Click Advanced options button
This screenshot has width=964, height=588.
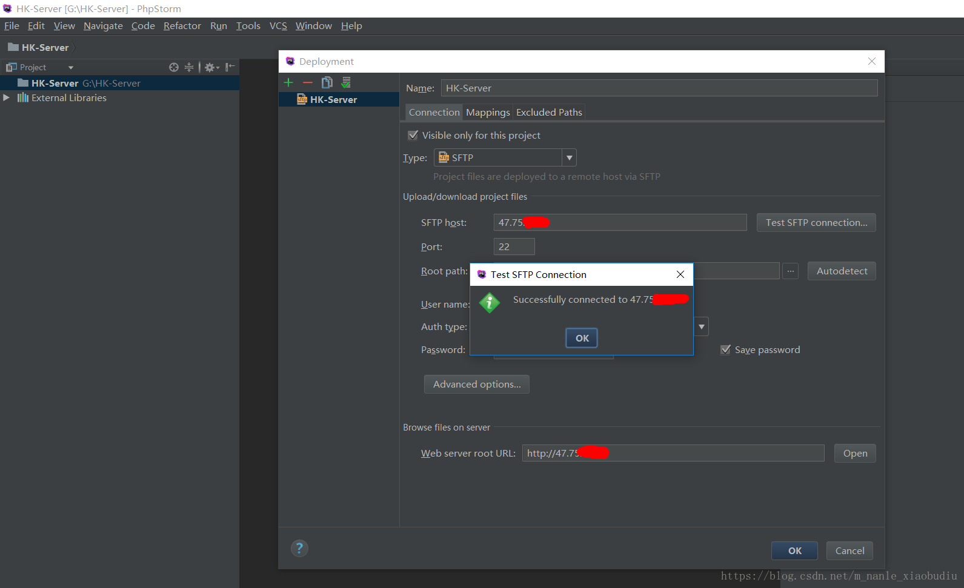click(x=477, y=384)
